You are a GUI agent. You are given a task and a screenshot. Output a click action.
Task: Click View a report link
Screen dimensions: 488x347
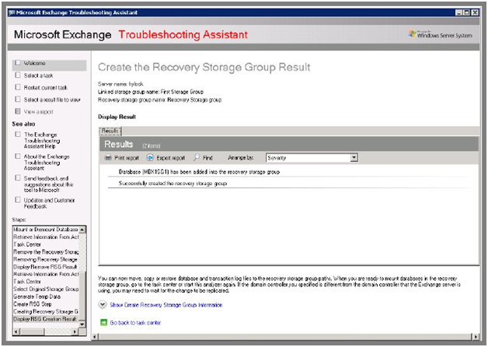pyautogui.click(x=39, y=111)
